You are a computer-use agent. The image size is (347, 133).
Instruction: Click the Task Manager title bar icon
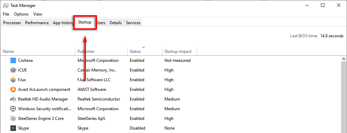click(6, 6)
